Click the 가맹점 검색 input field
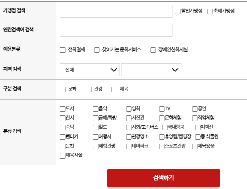Viewport: 247px width, 189px height. click(x=116, y=11)
